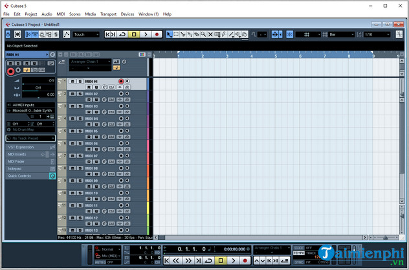
Task: Expand the Quick Controls inspector section
Action: 31,176
